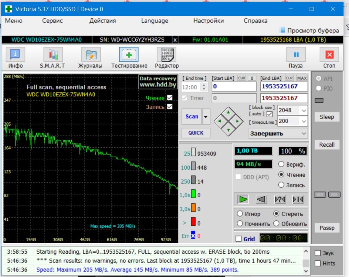The image size is (349, 277).
Task: Open the Редактор hex editor icon
Action: (x=167, y=55)
